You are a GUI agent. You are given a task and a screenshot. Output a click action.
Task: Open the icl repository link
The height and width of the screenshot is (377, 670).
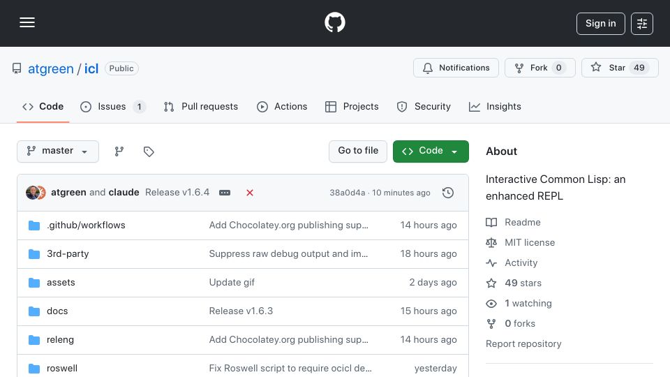pos(91,68)
